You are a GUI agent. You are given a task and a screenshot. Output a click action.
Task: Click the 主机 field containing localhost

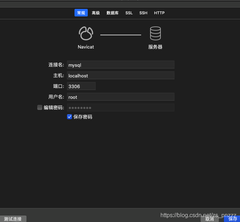pos(121,75)
